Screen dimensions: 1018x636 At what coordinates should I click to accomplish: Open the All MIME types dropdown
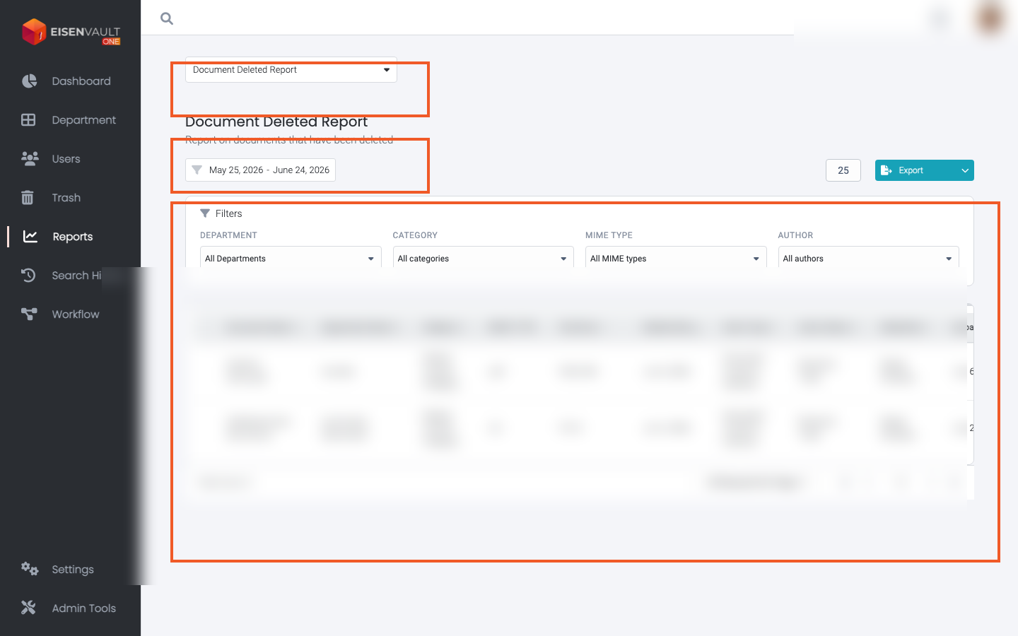pos(676,259)
